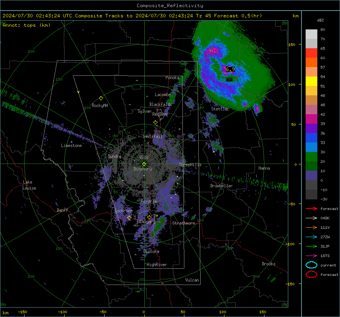
Task: Click the cyan 'current' ellipse legend icon
Action: pos(311,265)
